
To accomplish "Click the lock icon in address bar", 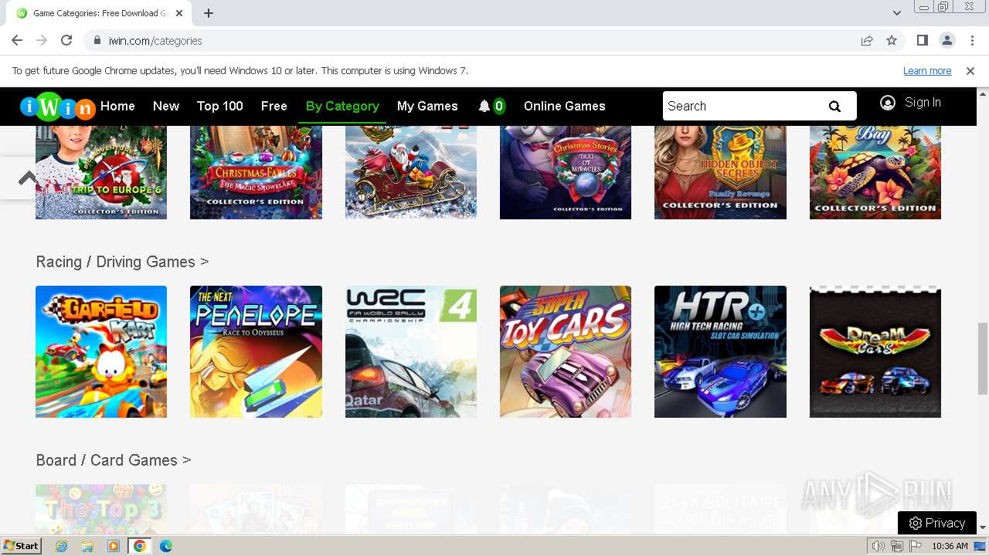I will pyautogui.click(x=97, y=41).
